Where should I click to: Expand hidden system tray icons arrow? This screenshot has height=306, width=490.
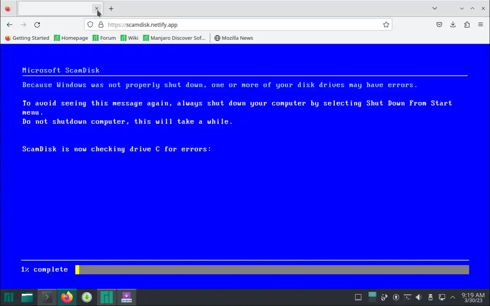click(453, 297)
